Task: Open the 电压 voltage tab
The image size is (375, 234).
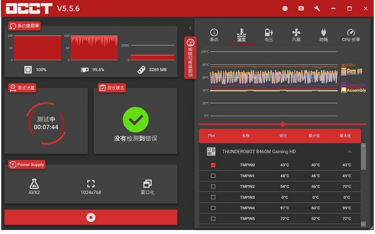Action: [x=269, y=35]
